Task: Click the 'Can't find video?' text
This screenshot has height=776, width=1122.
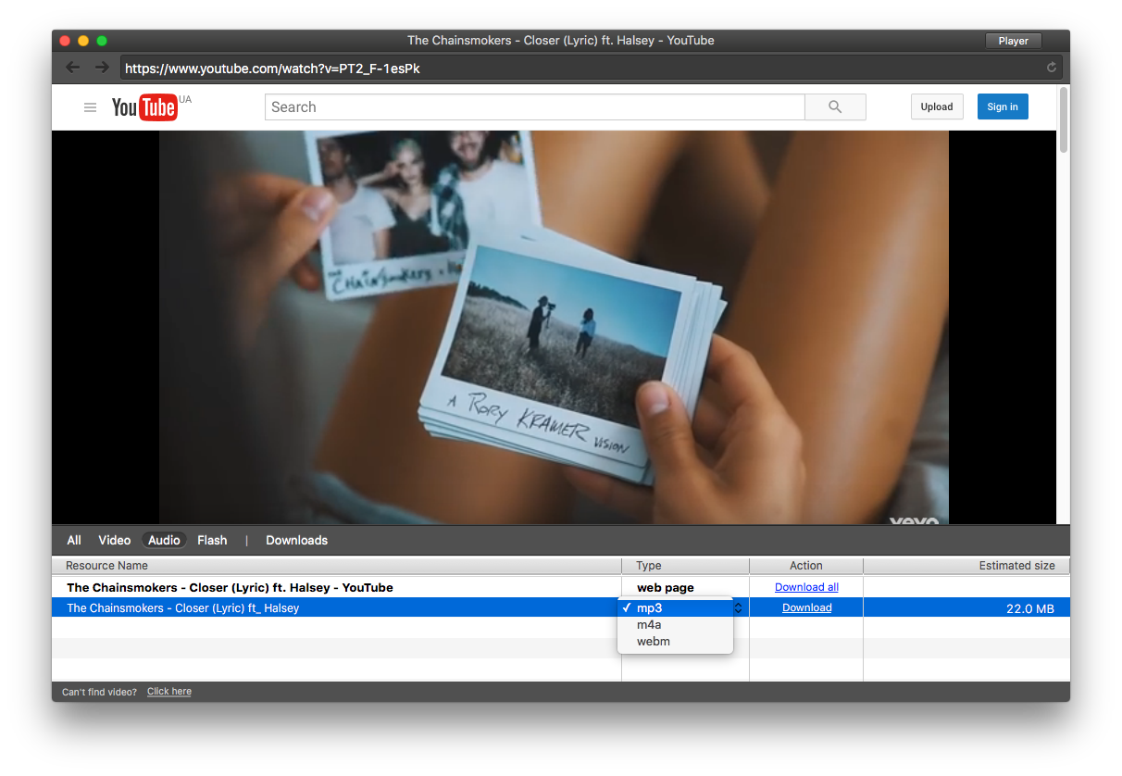Action: [x=99, y=692]
